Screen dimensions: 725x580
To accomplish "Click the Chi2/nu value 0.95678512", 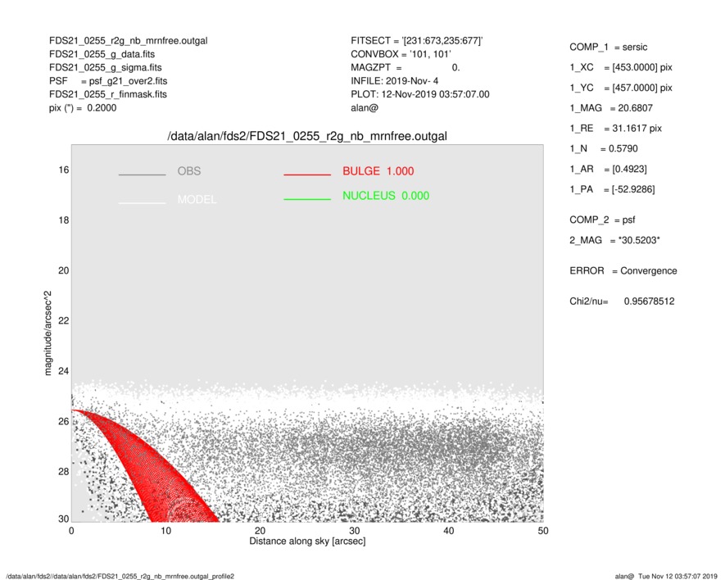I will pyautogui.click(x=649, y=301).
